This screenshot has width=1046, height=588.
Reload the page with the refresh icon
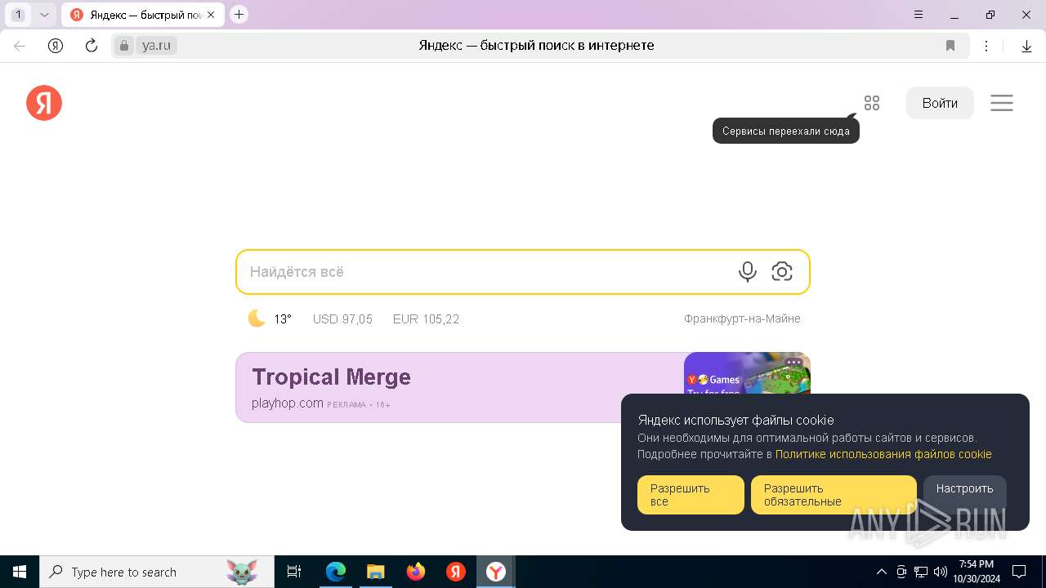[x=92, y=46]
